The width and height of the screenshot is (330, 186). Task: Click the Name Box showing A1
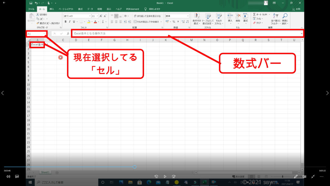[35, 34]
